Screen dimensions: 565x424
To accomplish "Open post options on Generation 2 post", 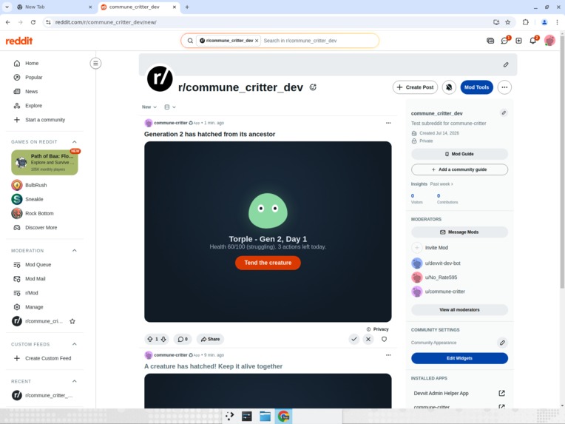I will click(388, 123).
